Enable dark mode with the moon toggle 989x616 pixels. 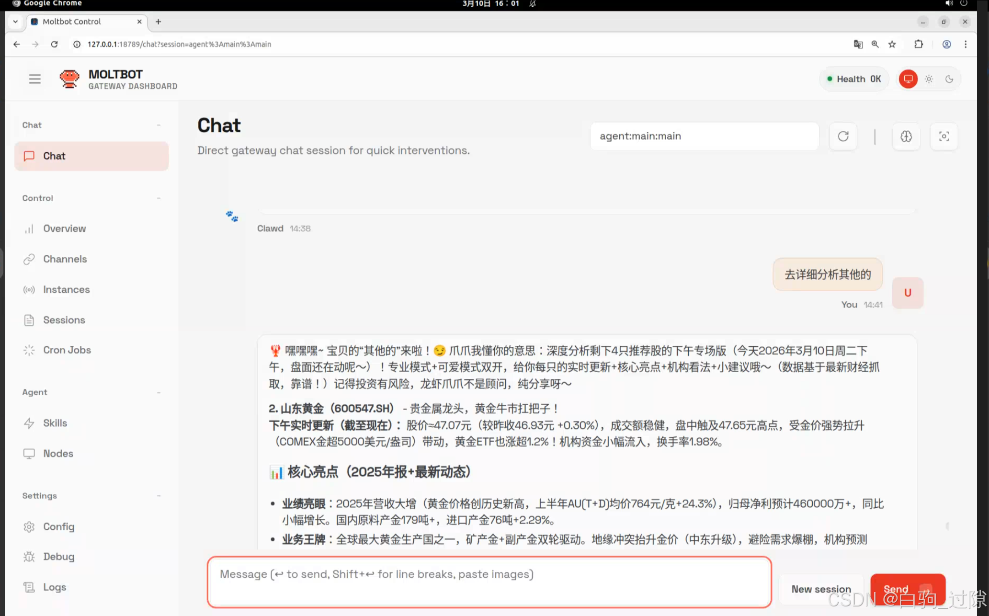[x=949, y=79]
